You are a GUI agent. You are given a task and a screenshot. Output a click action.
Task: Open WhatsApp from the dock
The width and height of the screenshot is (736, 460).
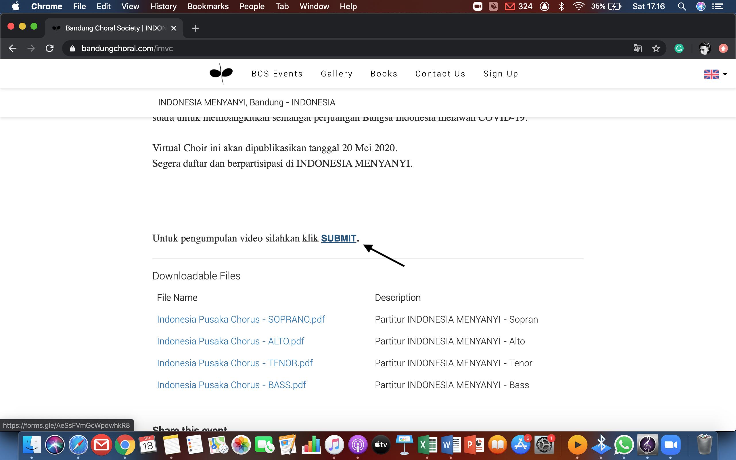(624, 445)
